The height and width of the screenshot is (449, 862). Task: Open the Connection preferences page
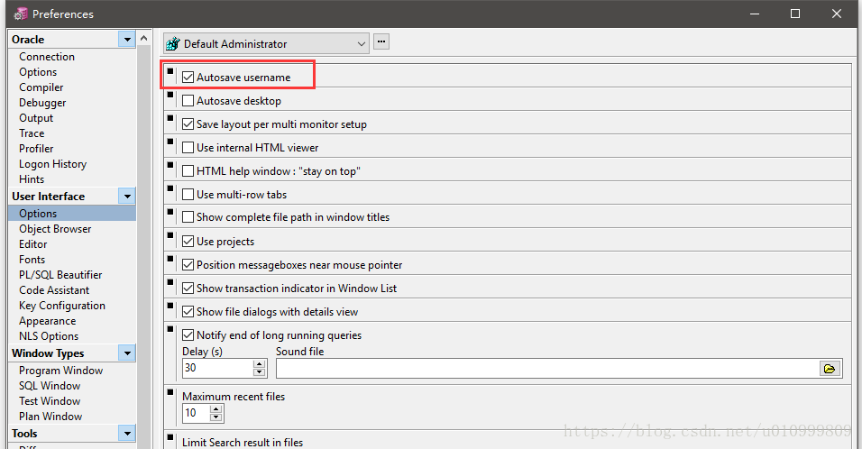coord(47,57)
